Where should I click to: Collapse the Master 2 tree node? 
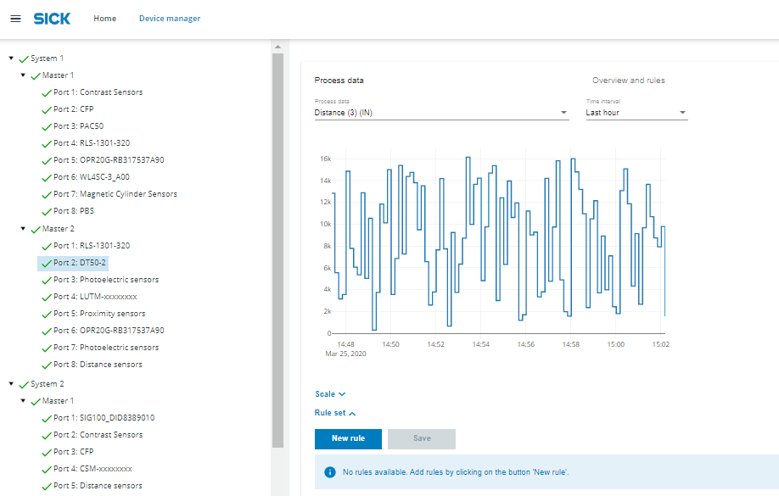pyautogui.click(x=23, y=228)
